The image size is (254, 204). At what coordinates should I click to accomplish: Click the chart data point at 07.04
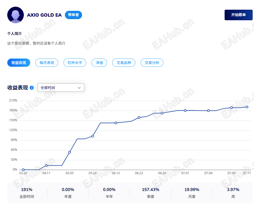pos(209,111)
